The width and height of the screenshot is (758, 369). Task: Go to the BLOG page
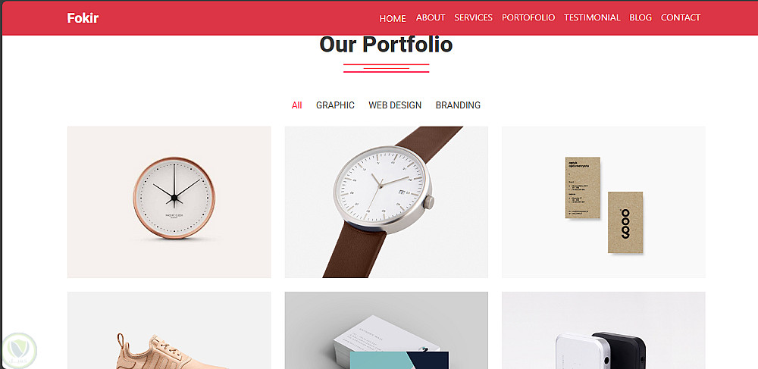point(641,17)
